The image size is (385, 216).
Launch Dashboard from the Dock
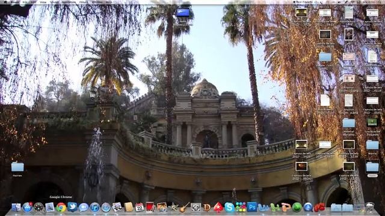click(x=38, y=208)
